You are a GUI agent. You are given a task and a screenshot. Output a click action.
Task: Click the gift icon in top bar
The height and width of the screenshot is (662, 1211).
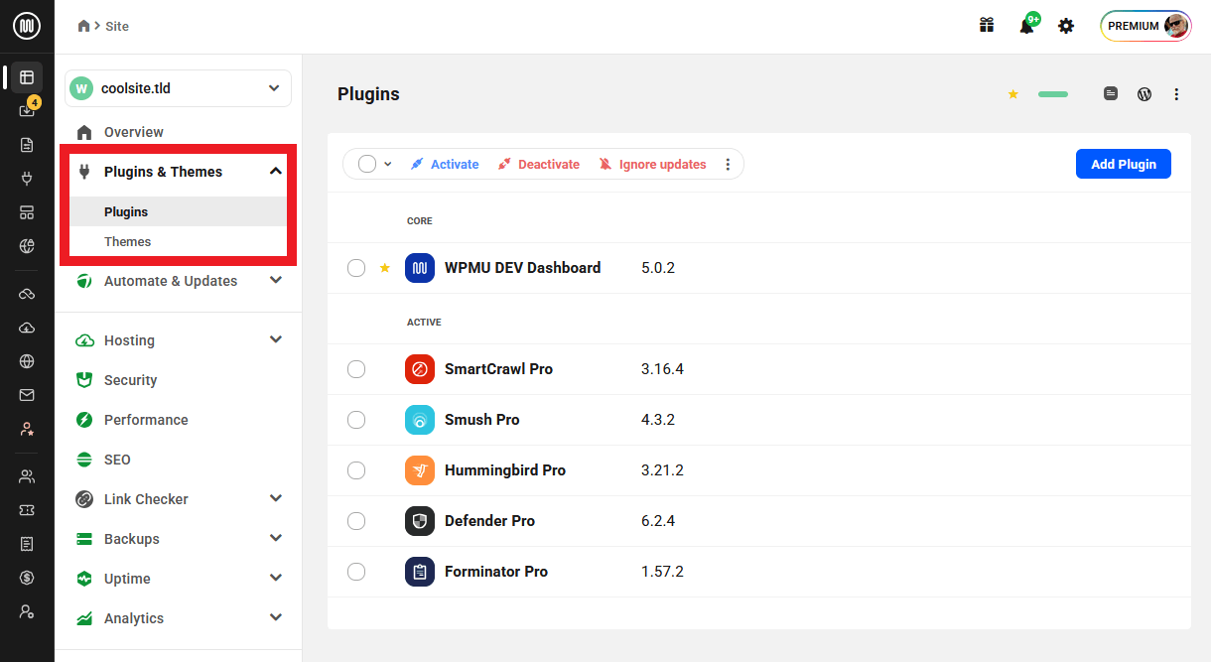987,26
